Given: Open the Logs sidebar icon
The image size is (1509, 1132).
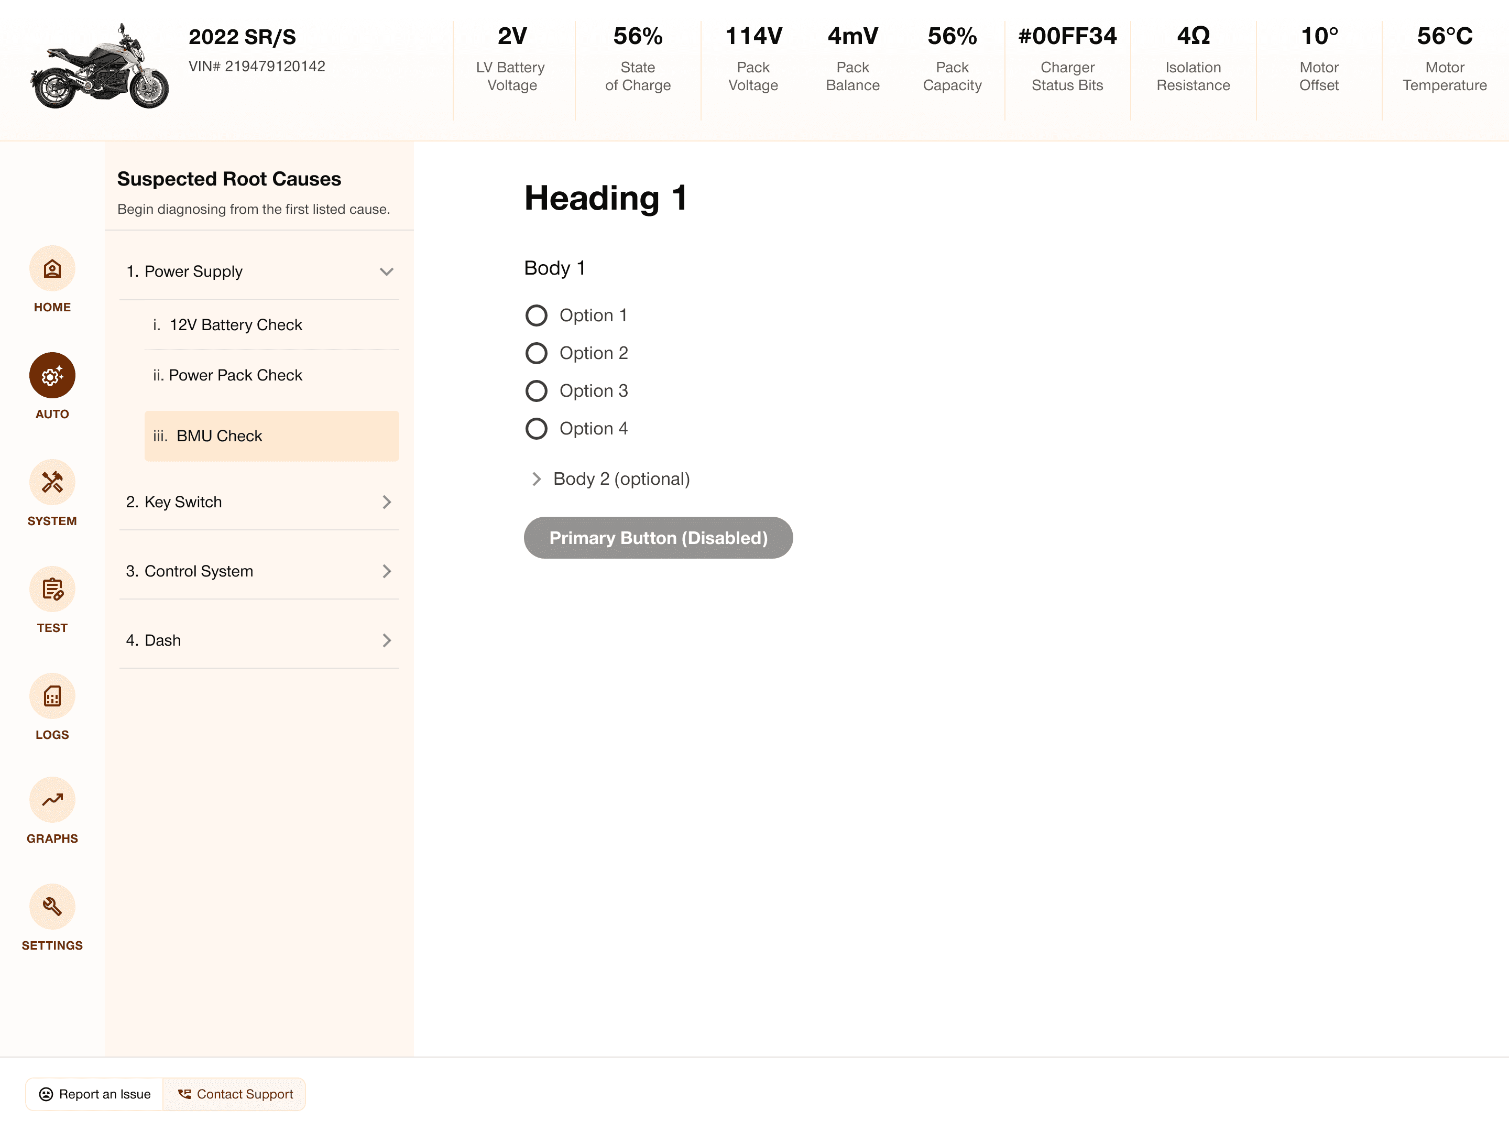Looking at the screenshot, I should tap(52, 696).
